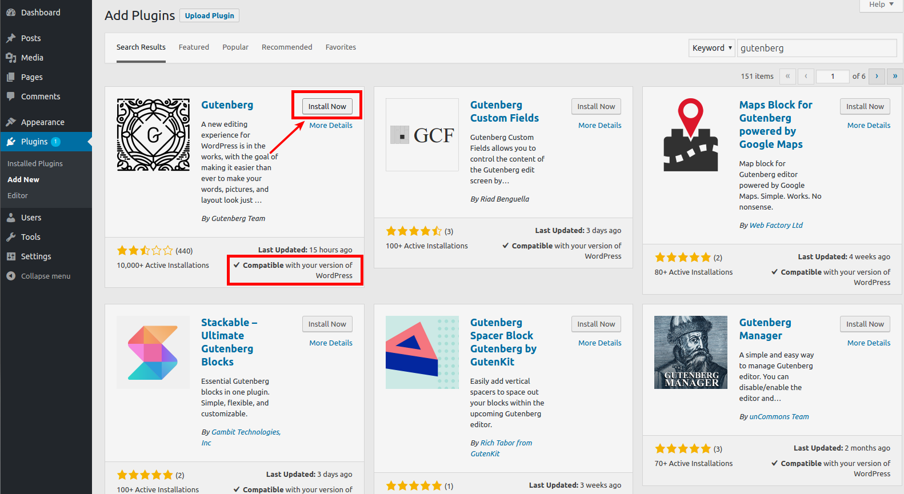Install Stackable Ultimate Gutenberg Blocks
The image size is (904, 494).
coord(327,324)
